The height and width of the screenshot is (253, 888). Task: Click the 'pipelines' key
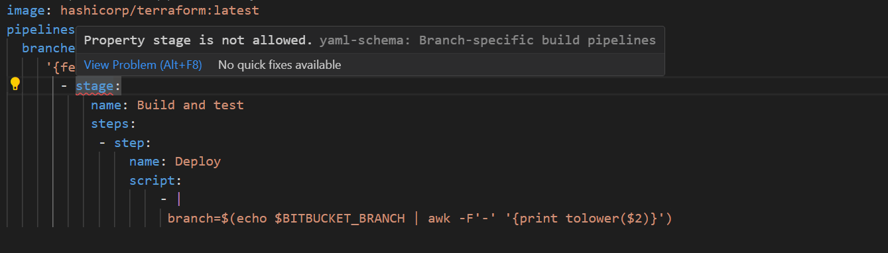(x=40, y=30)
